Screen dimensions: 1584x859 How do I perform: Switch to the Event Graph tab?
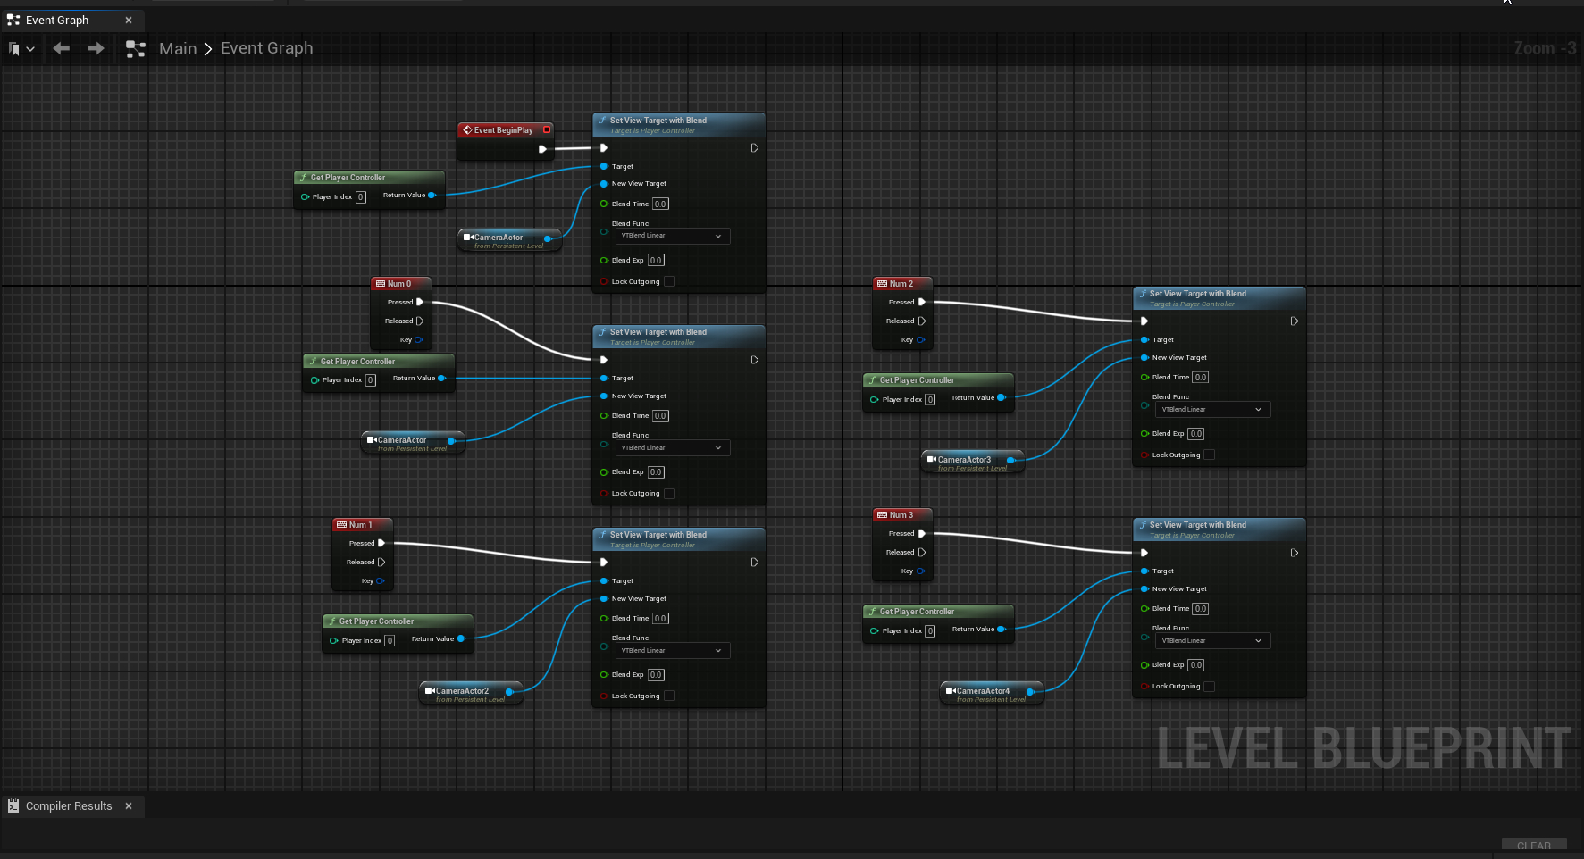click(57, 20)
